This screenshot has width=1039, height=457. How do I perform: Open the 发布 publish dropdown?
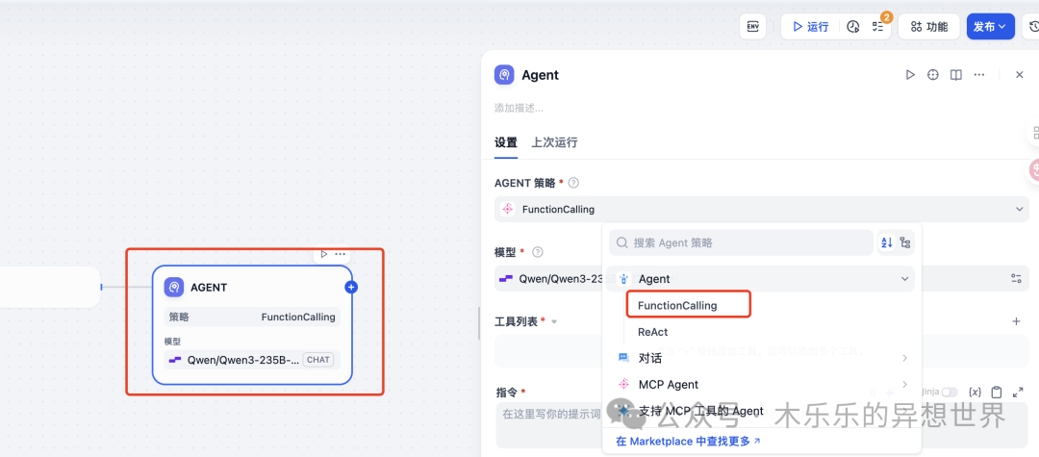(x=990, y=27)
